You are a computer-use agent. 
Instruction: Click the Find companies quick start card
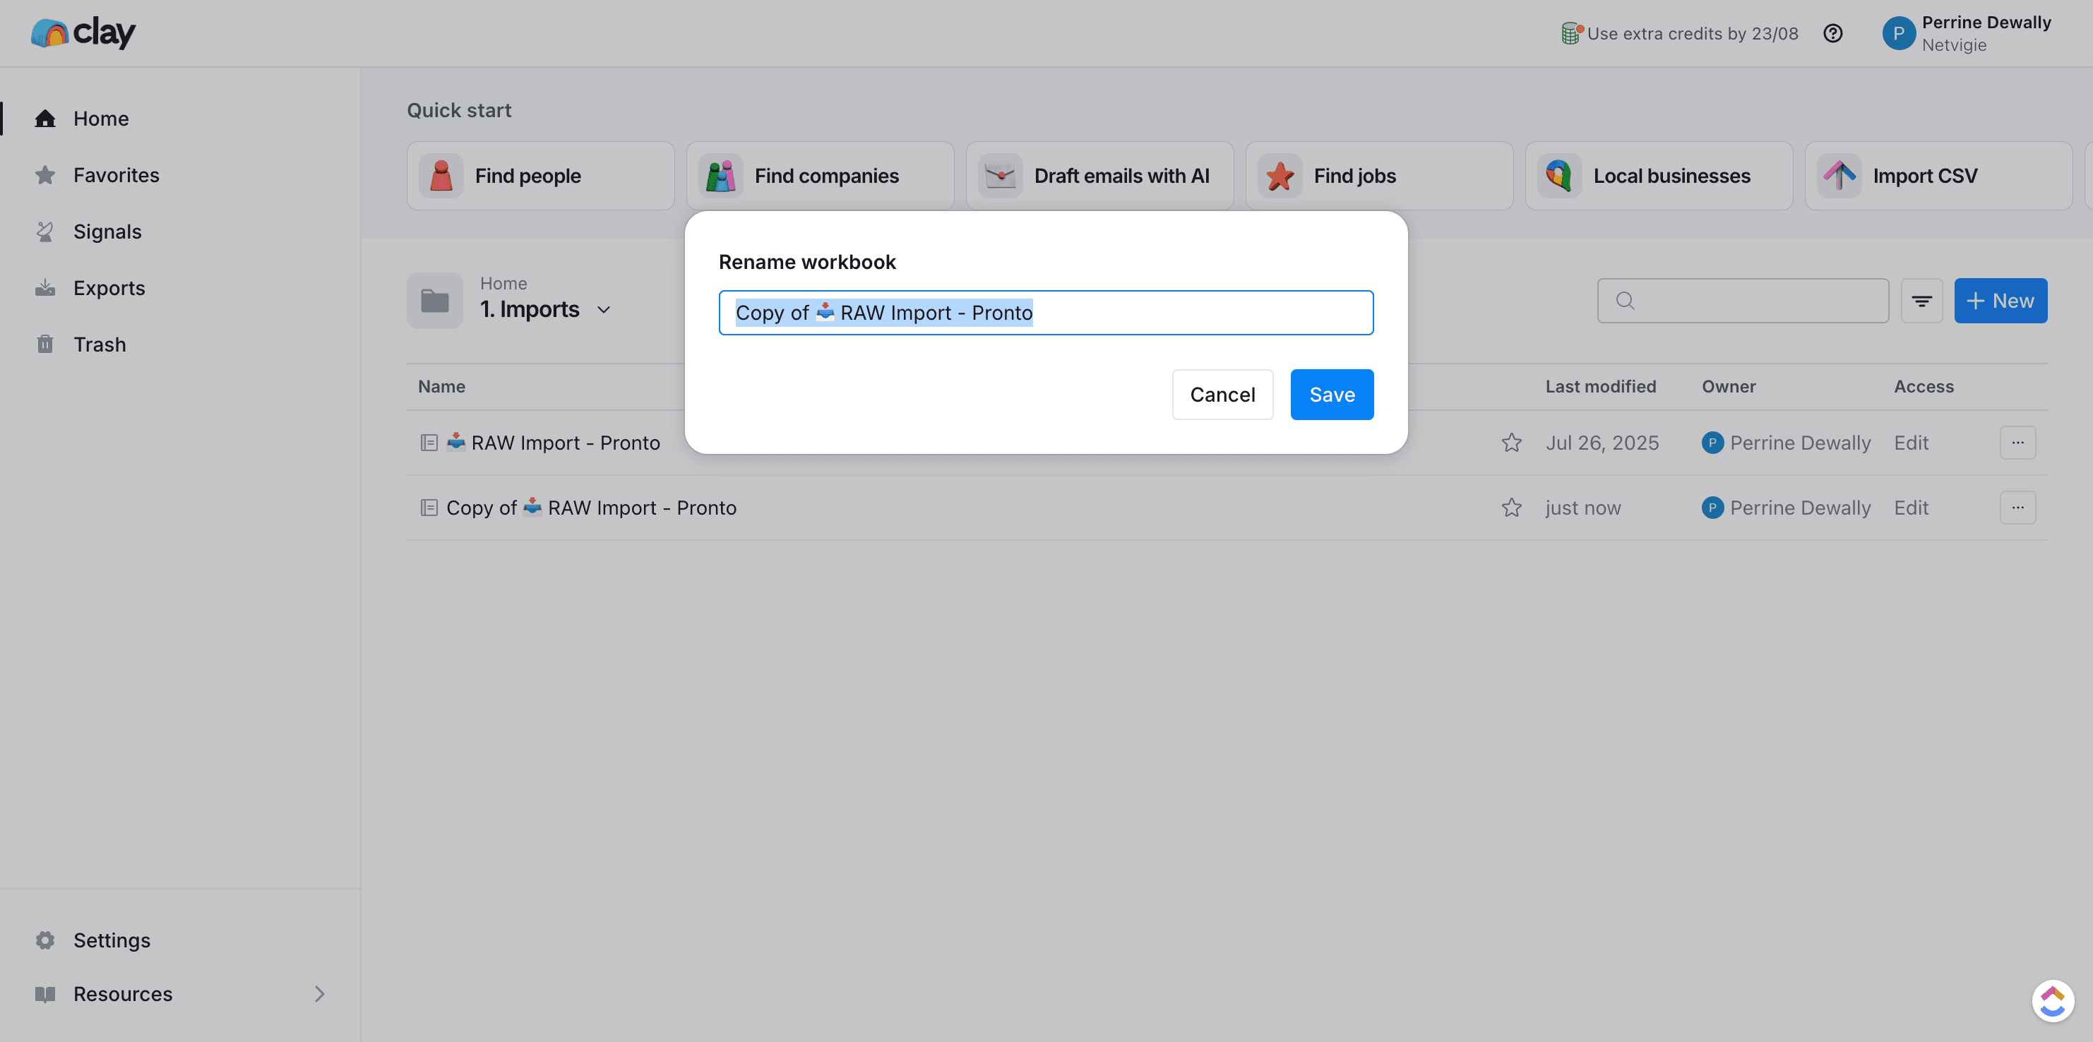click(820, 175)
